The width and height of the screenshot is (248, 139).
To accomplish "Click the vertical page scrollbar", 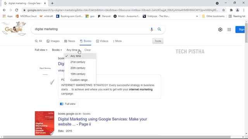I will 246,33.
